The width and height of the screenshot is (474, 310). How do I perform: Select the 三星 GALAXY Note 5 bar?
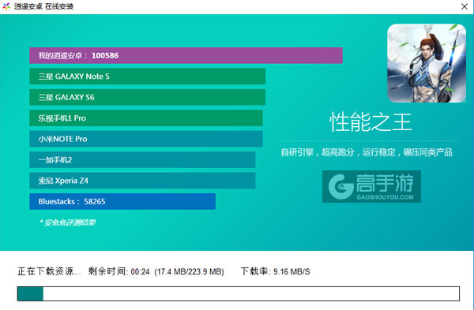tap(147, 77)
